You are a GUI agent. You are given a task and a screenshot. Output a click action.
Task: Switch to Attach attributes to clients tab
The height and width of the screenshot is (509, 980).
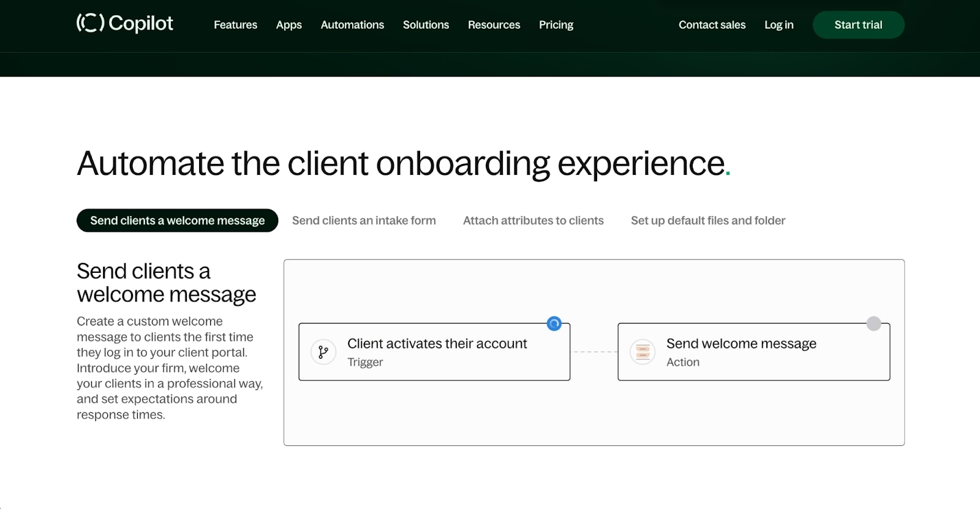(533, 220)
